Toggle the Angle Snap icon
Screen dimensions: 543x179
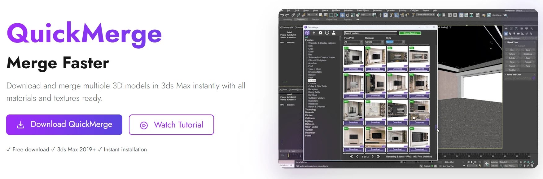click(x=397, y=15)
